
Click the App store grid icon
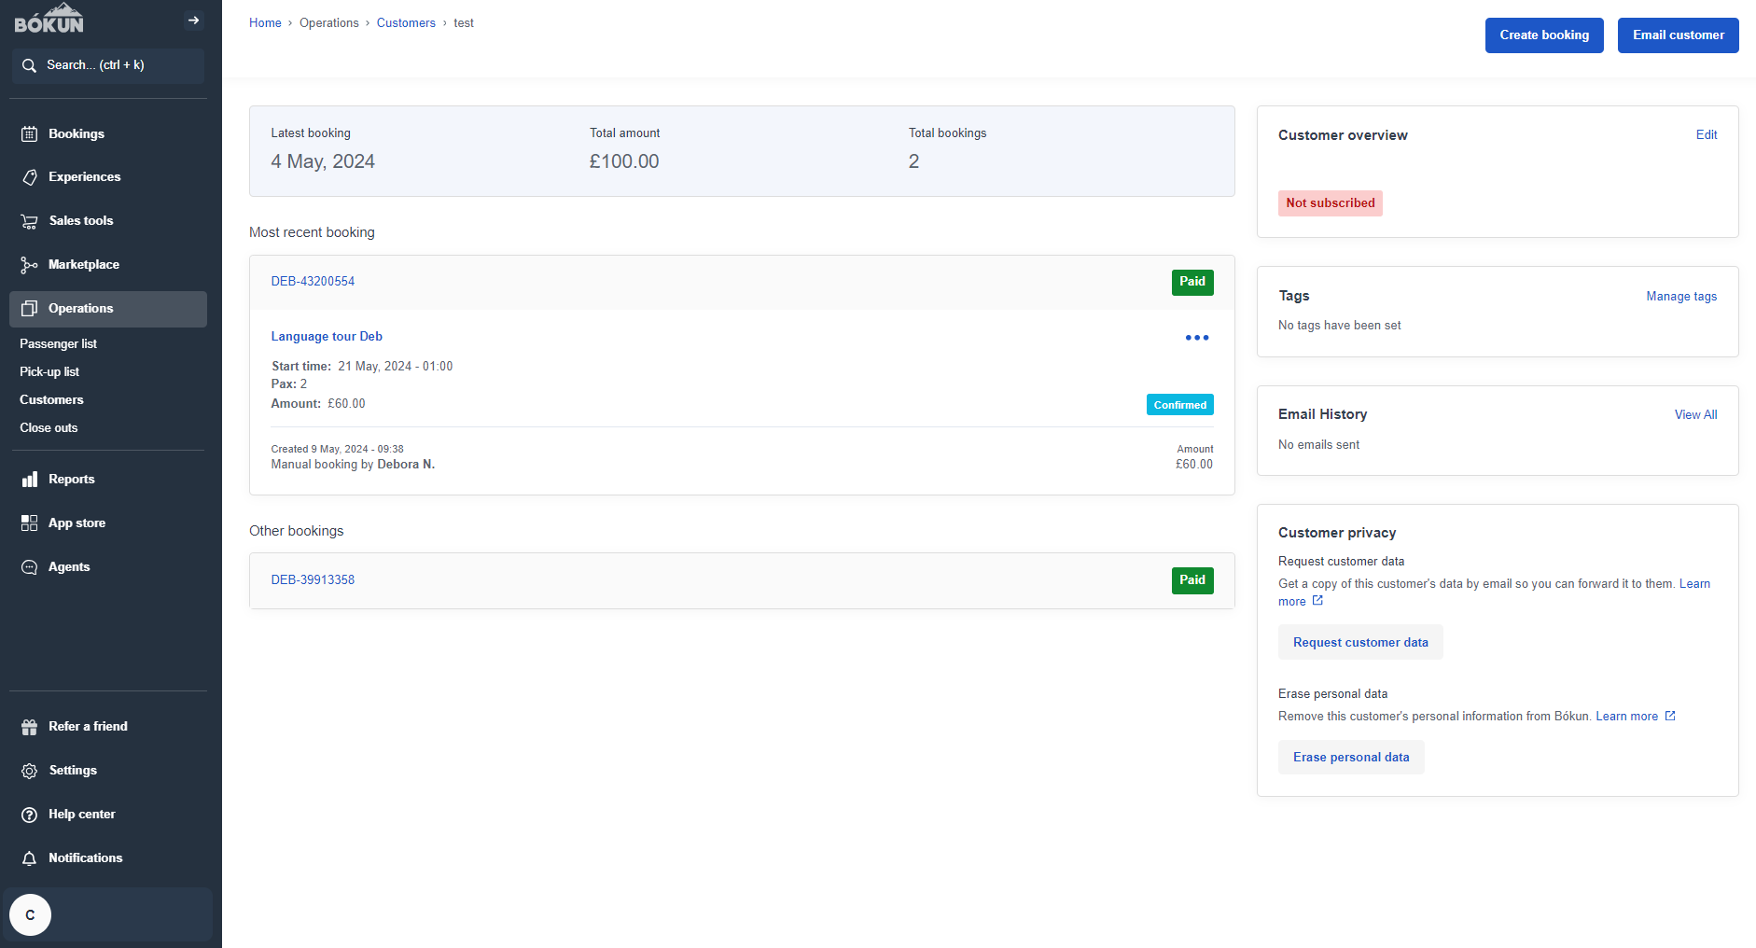point(30,523)
